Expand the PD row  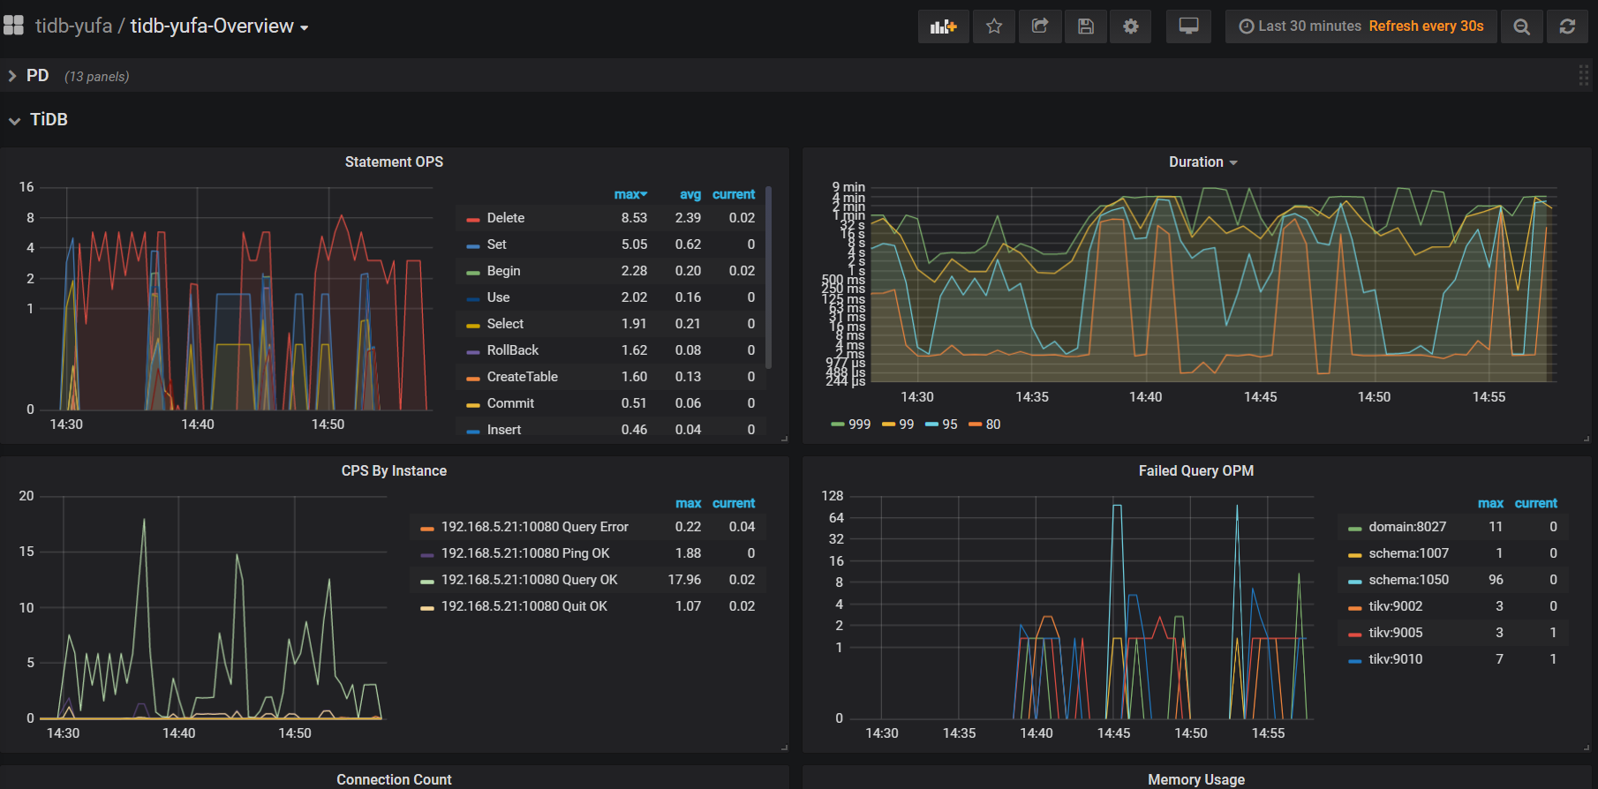coord(37,76)
